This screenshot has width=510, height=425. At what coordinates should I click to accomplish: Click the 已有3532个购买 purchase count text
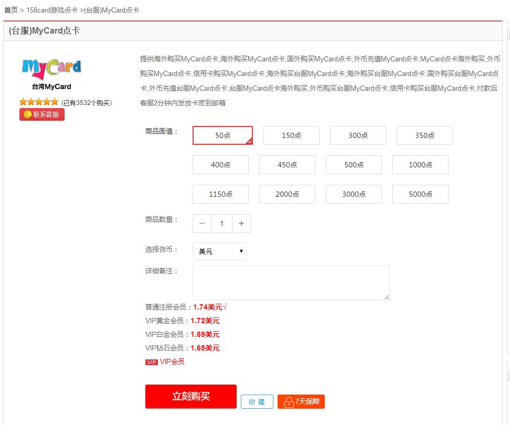click(x=87, y=103)
